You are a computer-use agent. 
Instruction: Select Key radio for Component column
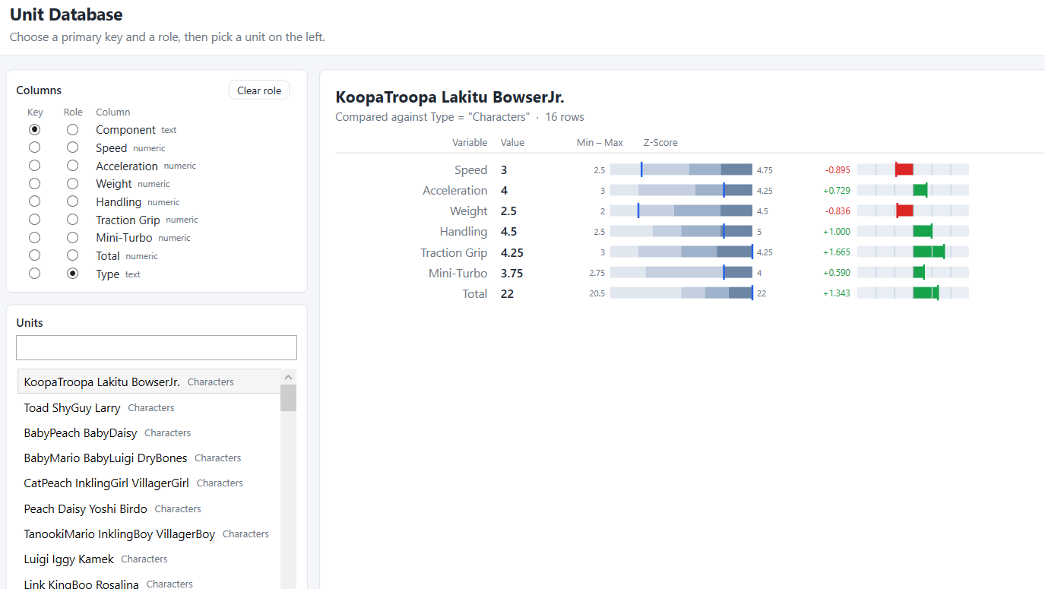pyautogui.click(x=35, y=130)
